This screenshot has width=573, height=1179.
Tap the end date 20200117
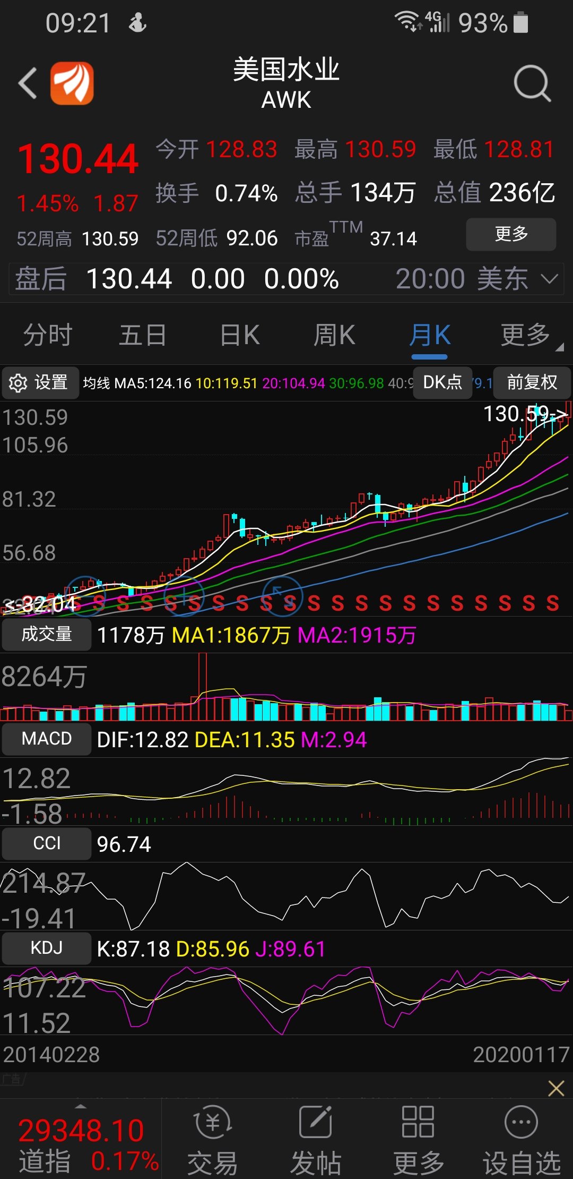(x=521, y=1054)
